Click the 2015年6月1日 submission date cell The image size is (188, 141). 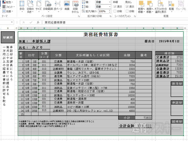pyautogui.click(x=169, y=41)
